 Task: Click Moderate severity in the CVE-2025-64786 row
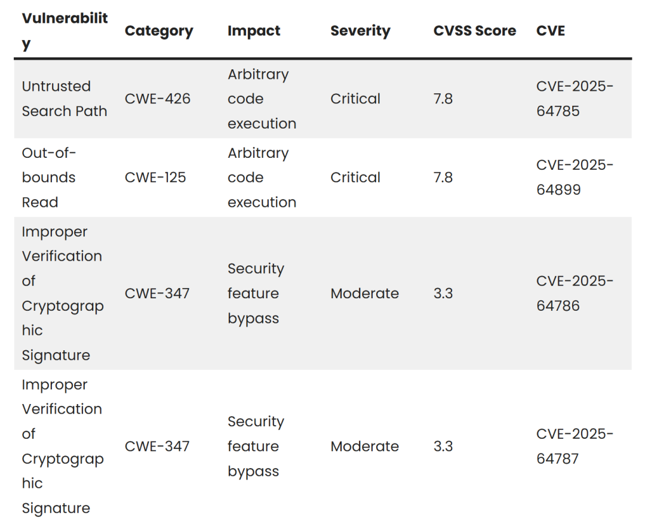click(364, 293)
